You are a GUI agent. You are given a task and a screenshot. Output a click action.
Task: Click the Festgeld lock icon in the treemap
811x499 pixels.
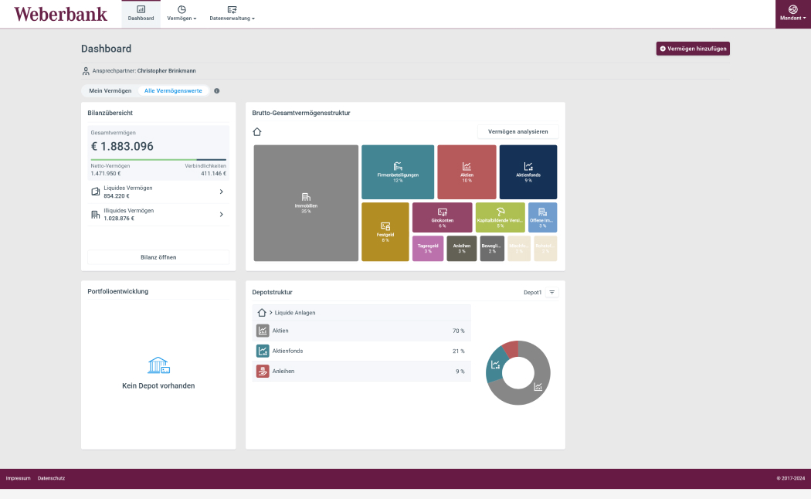pyautogui.click(x=385, y=226)
